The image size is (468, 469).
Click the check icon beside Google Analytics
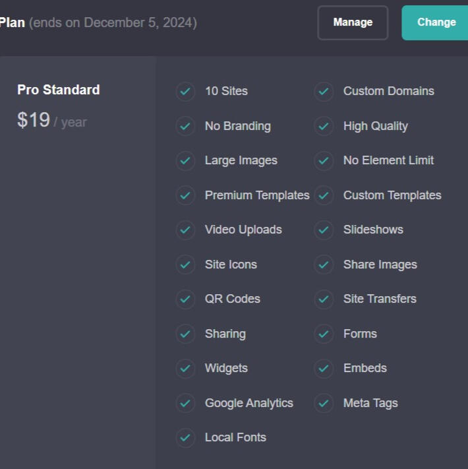(x=185, y=403)
